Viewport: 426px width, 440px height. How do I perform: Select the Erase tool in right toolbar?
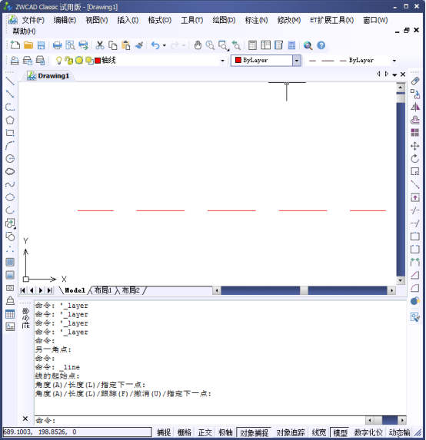click(415, 81)
